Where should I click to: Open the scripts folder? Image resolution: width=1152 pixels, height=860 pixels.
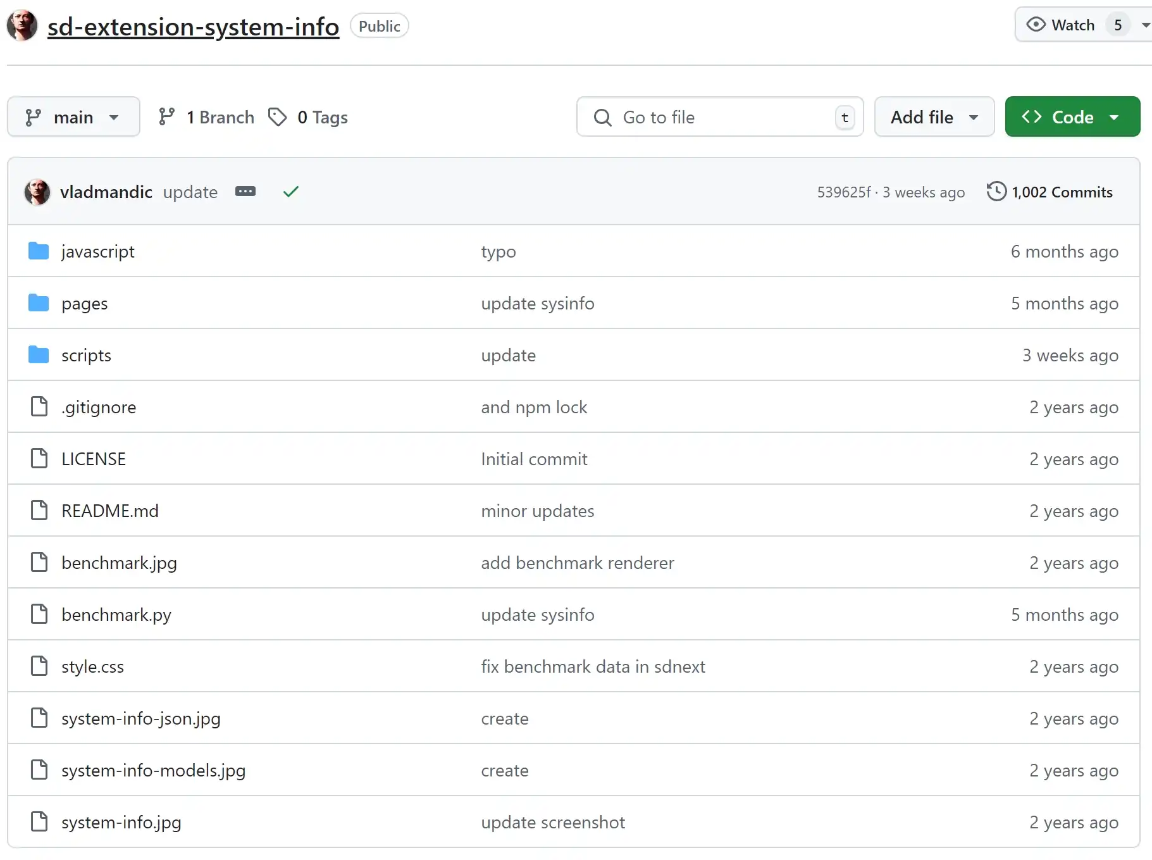pyautogui.click(x=87, y=355)
